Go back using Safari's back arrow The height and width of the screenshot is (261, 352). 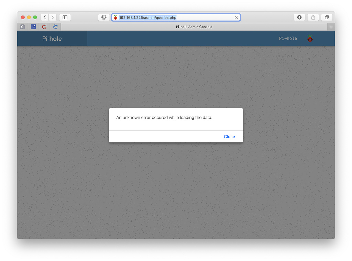(45, 17)
